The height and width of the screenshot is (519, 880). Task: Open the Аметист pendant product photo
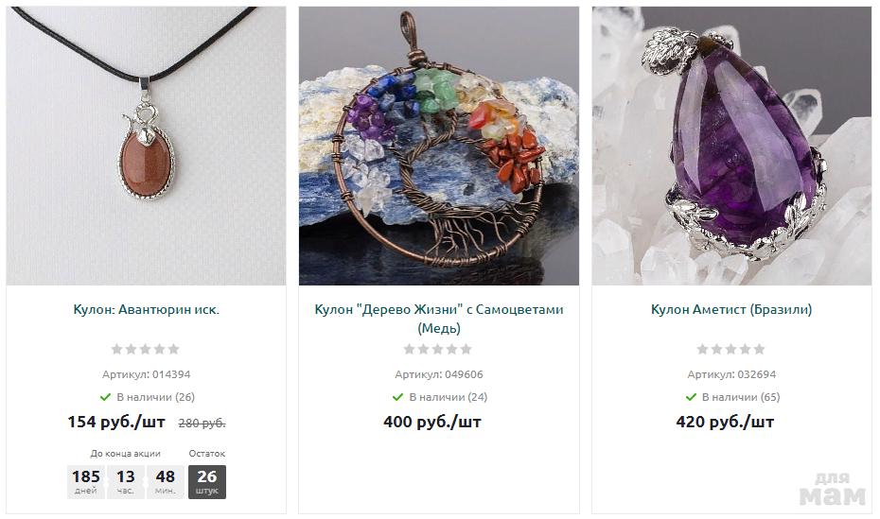[731, 146]
